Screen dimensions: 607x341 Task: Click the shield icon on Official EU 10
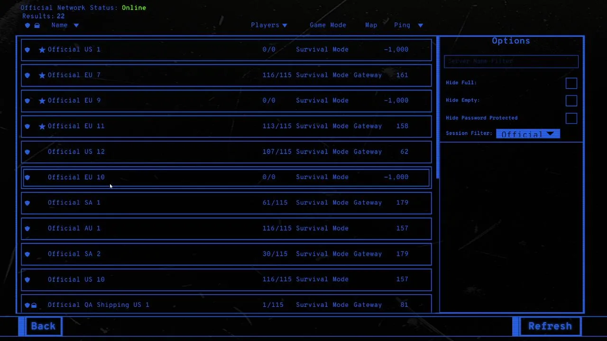point(27,178)
